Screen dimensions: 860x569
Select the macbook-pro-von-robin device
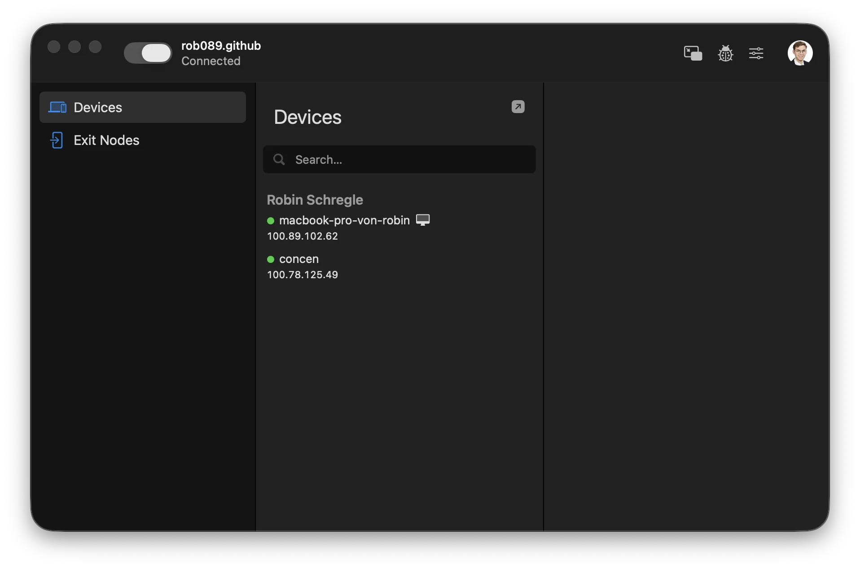[344, 220]
